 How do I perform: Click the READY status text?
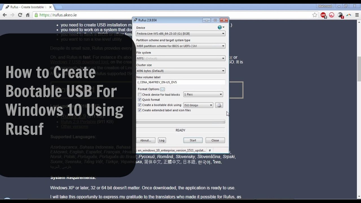[x=180, y=130]
